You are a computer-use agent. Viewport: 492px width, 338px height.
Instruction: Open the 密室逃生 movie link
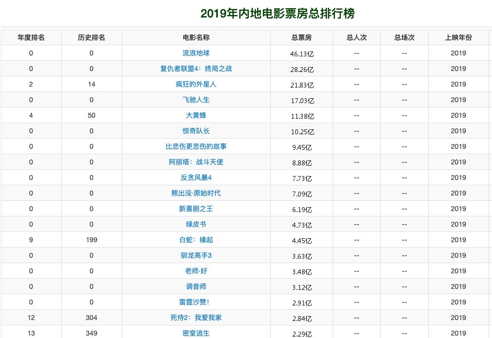click(195, 333)
